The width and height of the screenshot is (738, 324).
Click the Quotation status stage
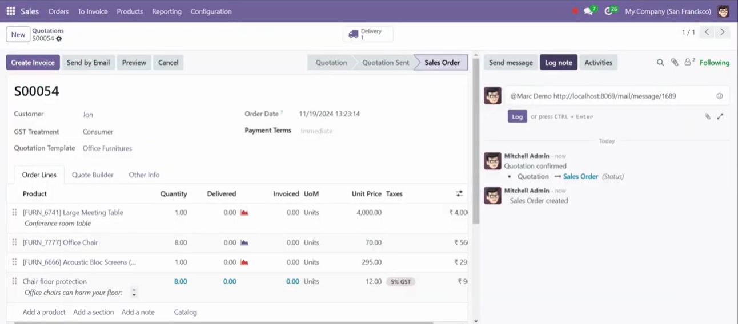click(x=330, y=63)
